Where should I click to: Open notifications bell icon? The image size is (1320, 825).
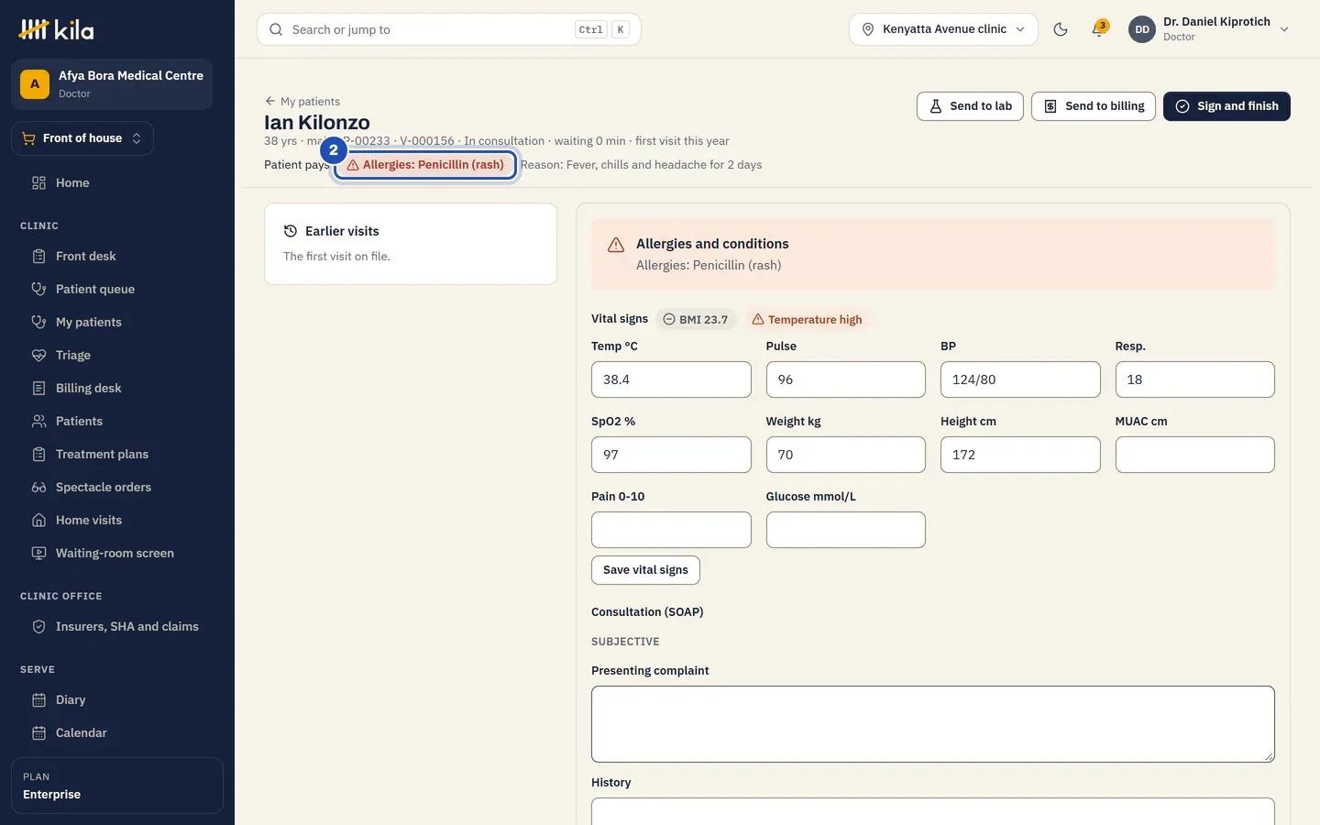click(1099, 29)
